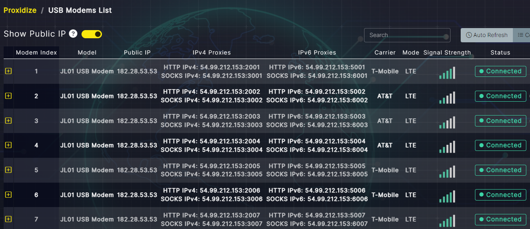
Task: Sort by Mode column header
Action: (x=411, y=52)
